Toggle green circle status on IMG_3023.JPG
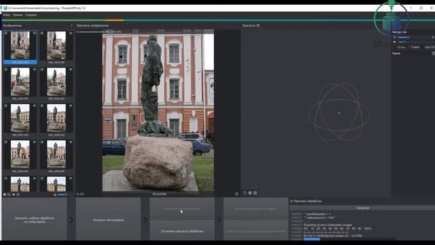Screen dimensions: 435x245 (x=6, y=33)
